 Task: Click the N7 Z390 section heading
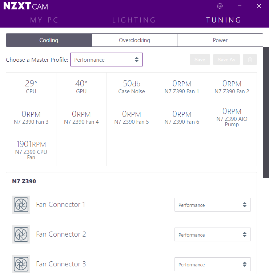(24, 181)
